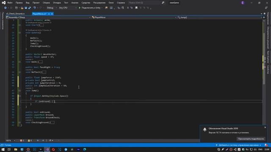Click Подключить к Unity start button
The height and width of the screenshot is (152, 271).
pyautogui.click(x=90, y=8)
